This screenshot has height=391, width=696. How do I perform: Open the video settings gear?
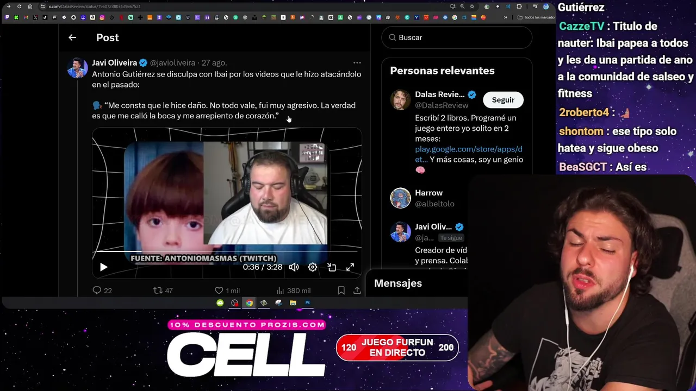coord(313,267)
